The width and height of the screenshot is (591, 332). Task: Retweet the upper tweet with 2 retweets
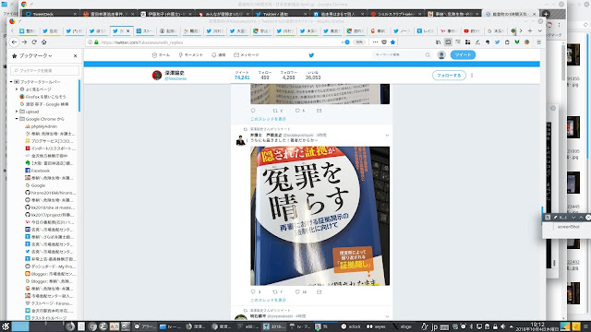coord(275,111)
